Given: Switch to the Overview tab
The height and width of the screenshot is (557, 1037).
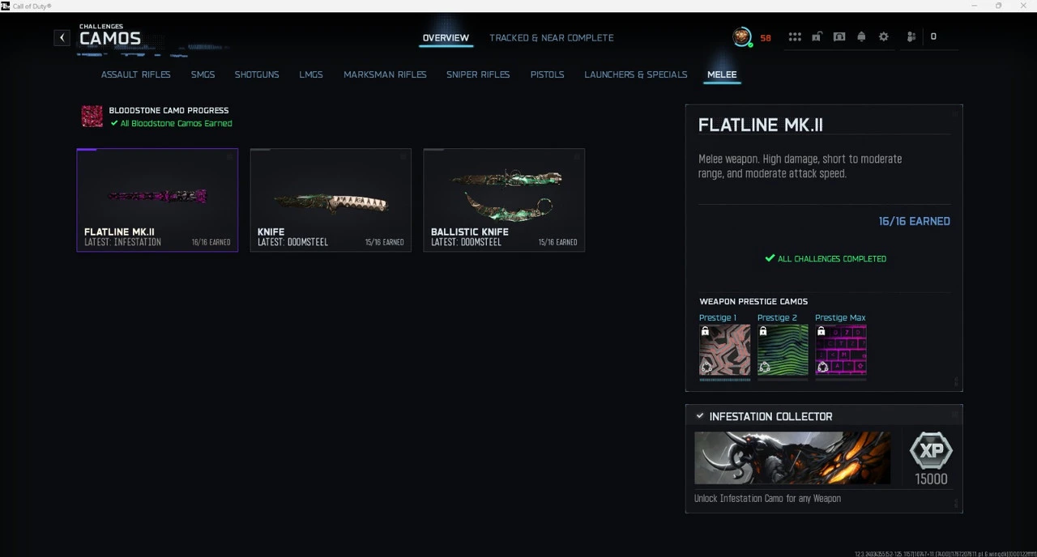Looking at the screenshot, I should pos(446,38).
